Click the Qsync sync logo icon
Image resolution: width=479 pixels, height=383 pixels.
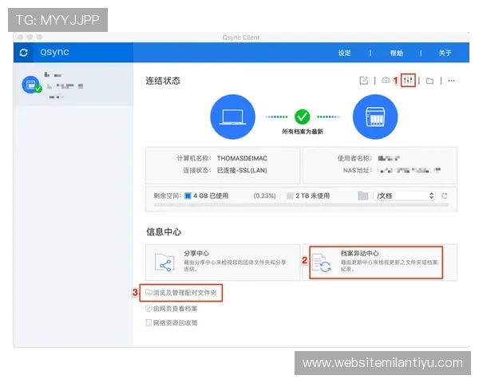23,53
